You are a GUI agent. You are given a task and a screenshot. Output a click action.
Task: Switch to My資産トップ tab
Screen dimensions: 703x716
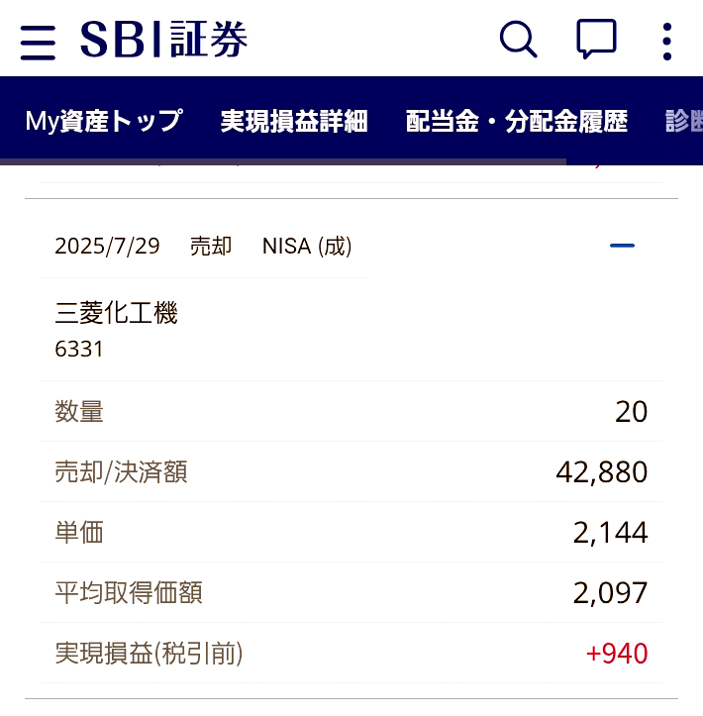[x=104, y=121]
